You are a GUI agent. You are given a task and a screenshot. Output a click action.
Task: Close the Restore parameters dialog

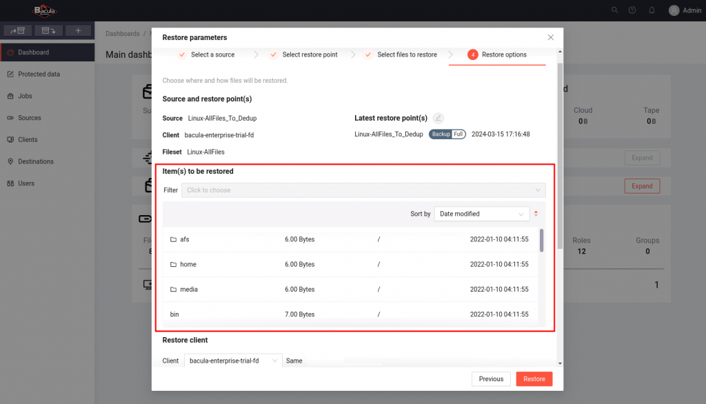pyautogui.click(x=550, y=37)
